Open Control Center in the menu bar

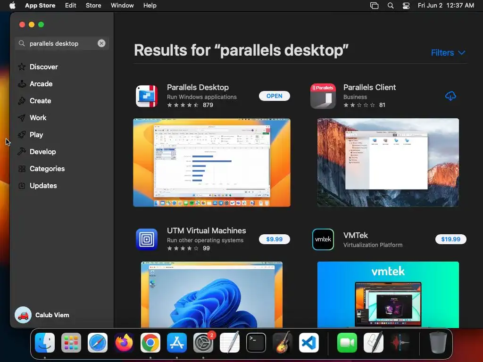(x=406, y=6)
